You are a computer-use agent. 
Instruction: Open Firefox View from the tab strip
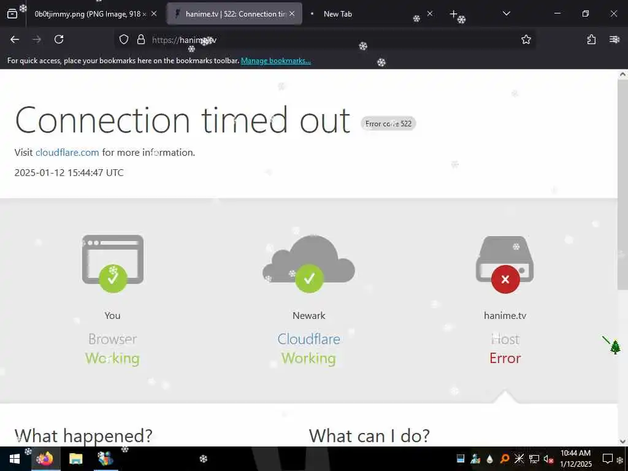click(x=12, y=14)
